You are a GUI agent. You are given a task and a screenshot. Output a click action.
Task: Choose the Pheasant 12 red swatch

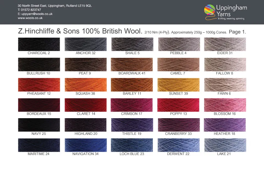[x=39, y=85]
